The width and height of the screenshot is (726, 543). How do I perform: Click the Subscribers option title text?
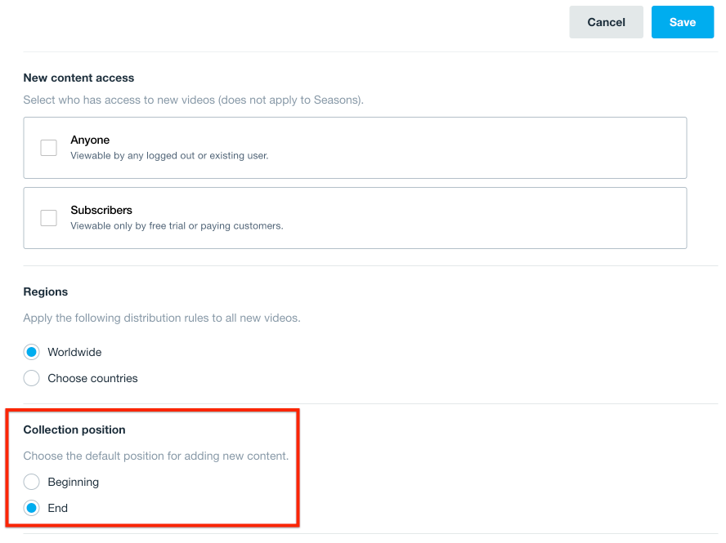[x=101, y=210]
